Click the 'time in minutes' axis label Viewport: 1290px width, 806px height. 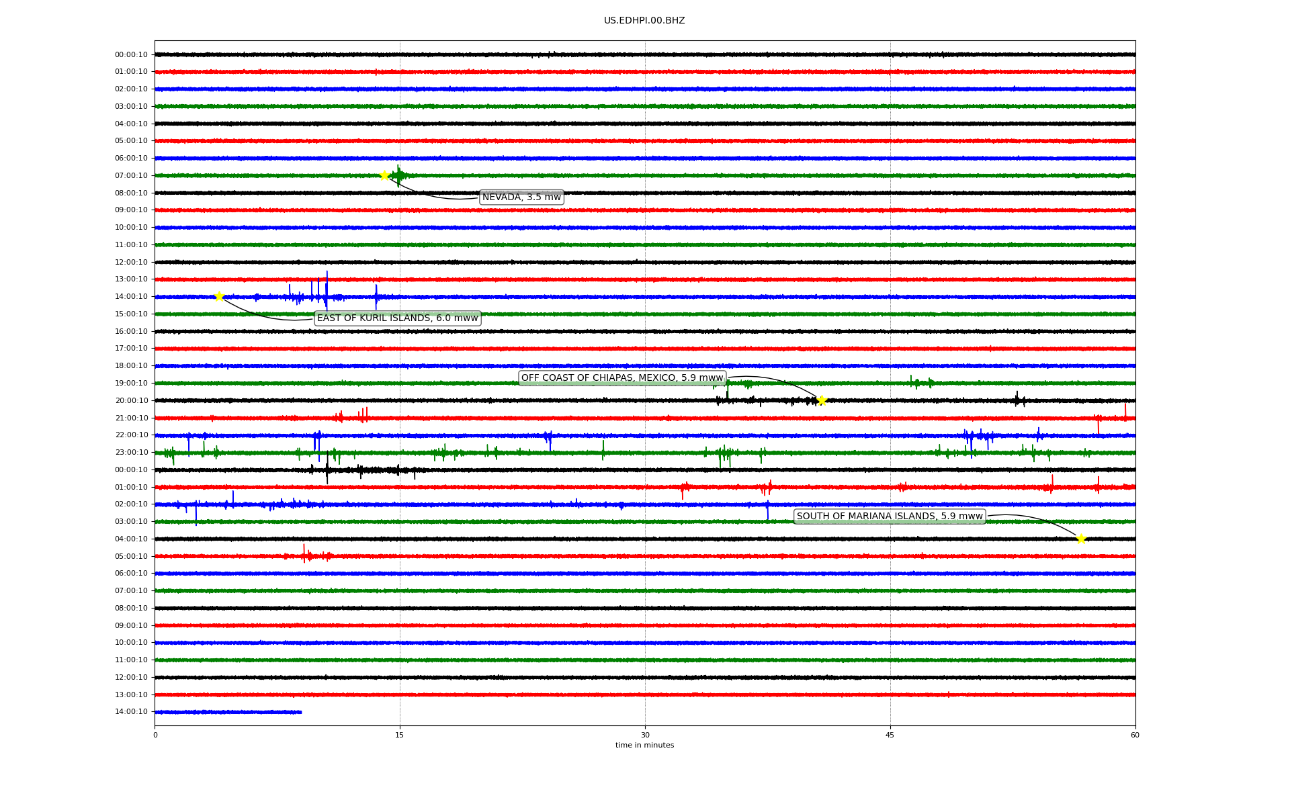click(x=644, y=746)
